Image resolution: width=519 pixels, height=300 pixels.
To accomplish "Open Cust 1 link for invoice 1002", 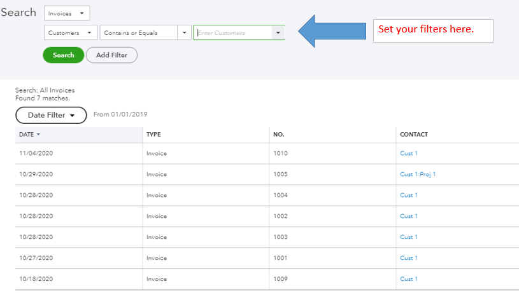I will [409, 216].
